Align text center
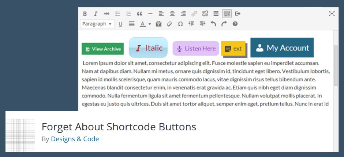The width and height of the screenshot is (344, 157). (x=172, y=14)
